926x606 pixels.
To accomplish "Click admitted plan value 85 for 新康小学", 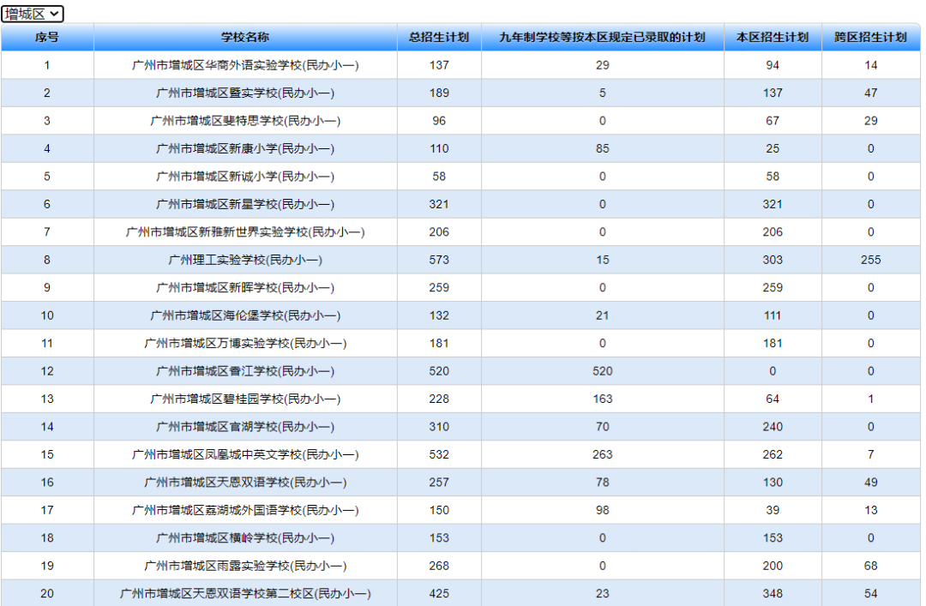I will click(x=603, y=149).
